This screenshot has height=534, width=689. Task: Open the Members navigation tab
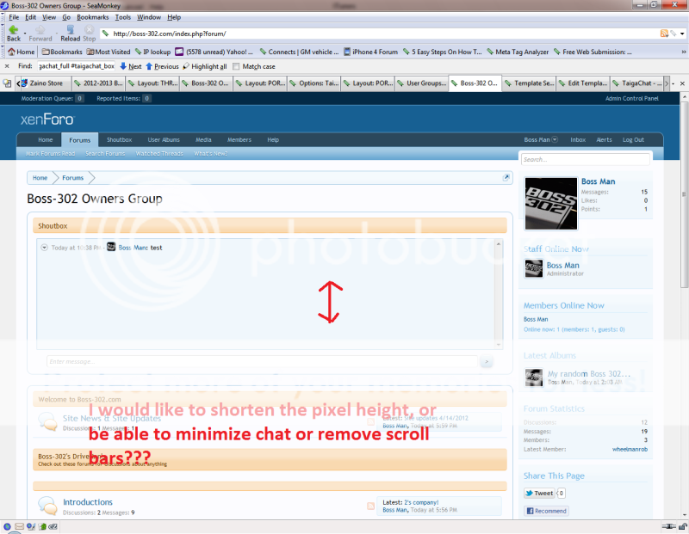239,139
